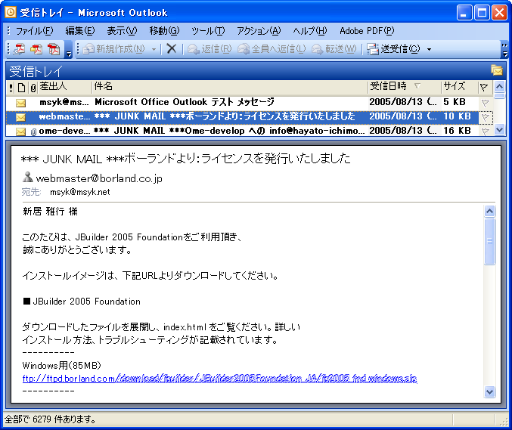Open dropdown arrow next to 新規作成
The image size is (512, 430).
(x=154, y=49)
